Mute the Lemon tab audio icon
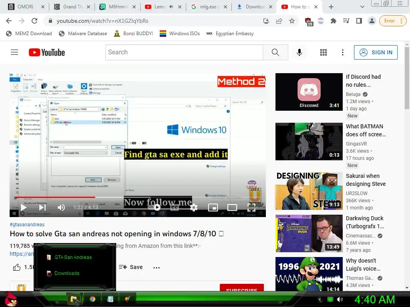The height and width of the screenshot is (307, 410). coord(171,7)
